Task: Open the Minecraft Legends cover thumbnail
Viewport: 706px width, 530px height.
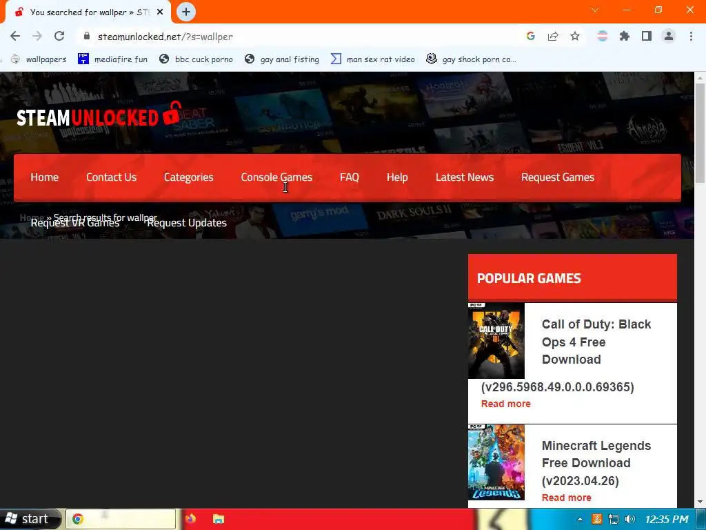Action: pyautogui.click(x=496, y=462)
